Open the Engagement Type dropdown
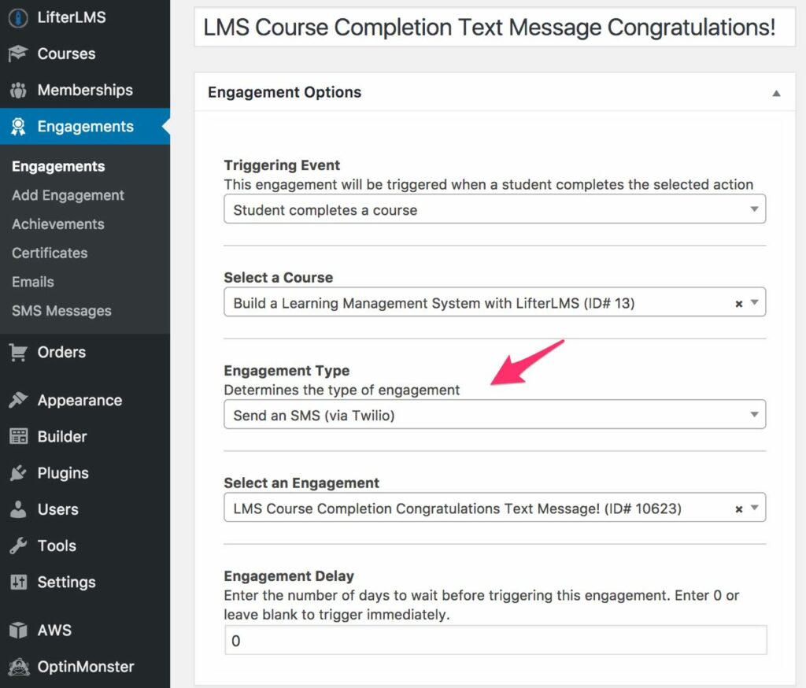This screenshot has height=688, width=806. pos(494,414)
